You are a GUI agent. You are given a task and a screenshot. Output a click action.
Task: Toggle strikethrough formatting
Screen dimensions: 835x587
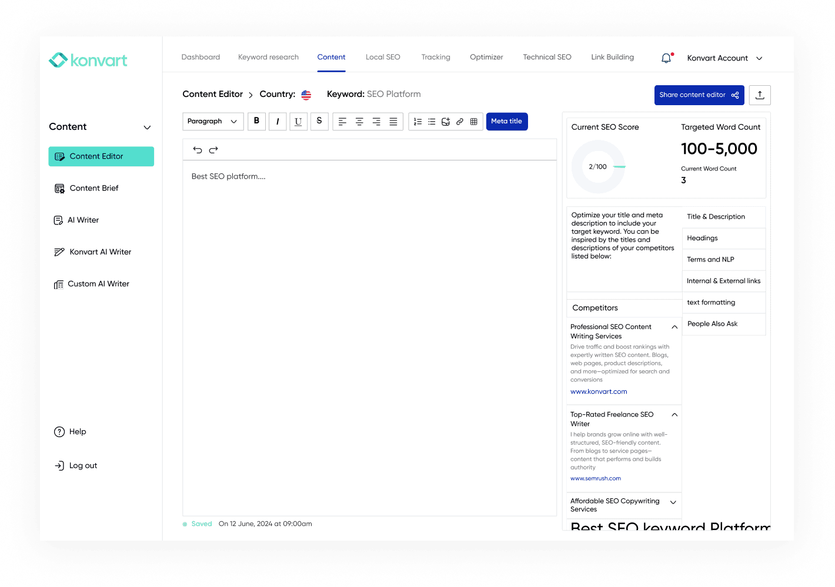pos(319,121)
